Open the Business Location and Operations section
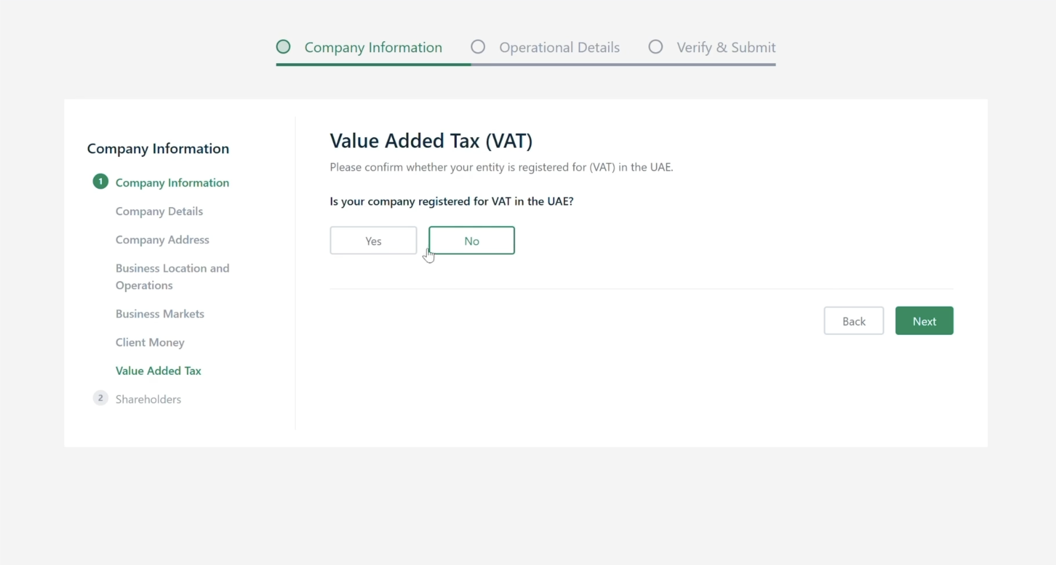This screenshot has height=565, width=1056. click(x=172, y=277)
